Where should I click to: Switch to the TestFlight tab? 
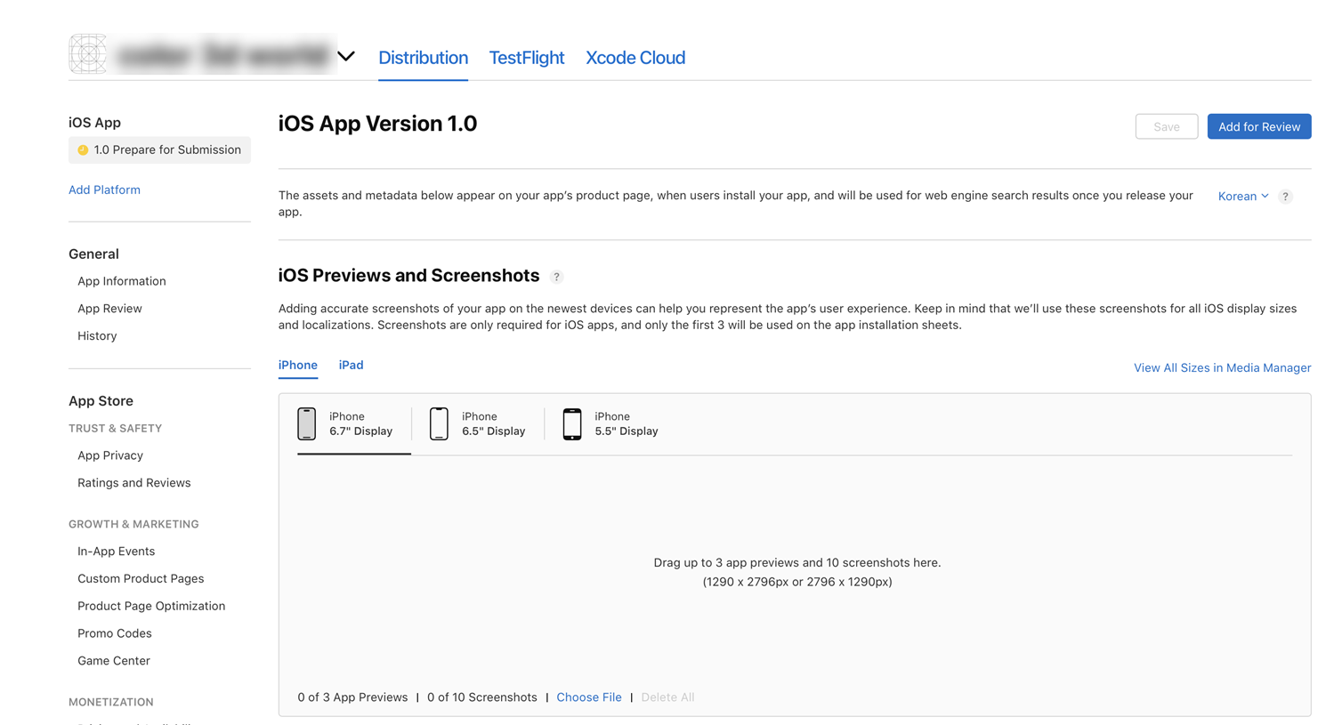527,58
